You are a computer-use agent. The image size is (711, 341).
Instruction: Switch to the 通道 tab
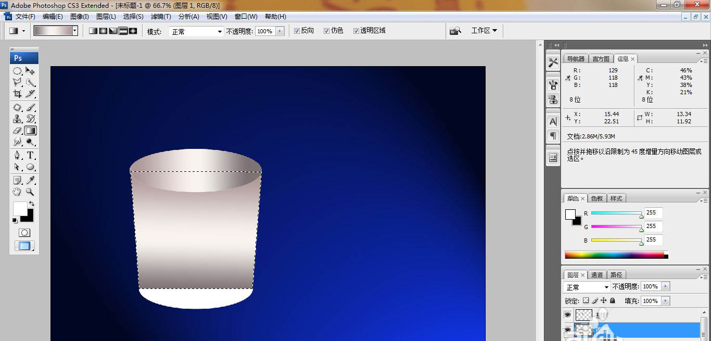point(597,275)
